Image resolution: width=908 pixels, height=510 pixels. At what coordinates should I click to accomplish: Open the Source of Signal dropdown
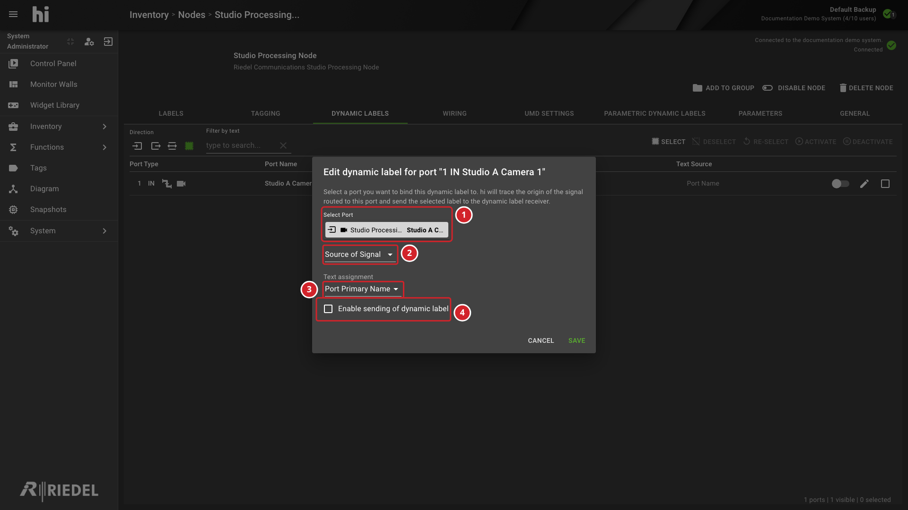pyautogui.click(x=359, y=255)
